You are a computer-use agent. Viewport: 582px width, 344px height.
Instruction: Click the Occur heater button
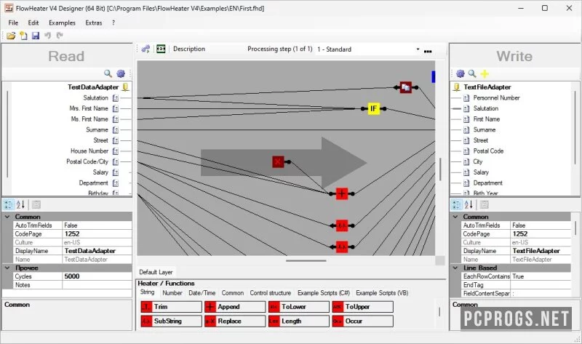click(x=362, y=321)
